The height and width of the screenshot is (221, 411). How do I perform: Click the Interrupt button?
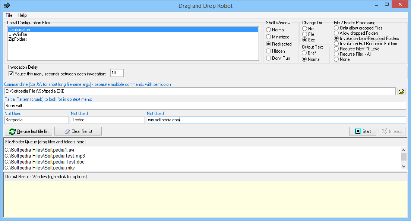[392, 131]
